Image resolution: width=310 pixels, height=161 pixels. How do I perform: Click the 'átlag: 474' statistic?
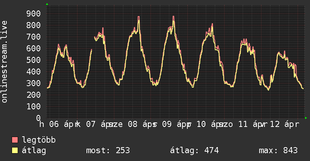click(195, 151)
